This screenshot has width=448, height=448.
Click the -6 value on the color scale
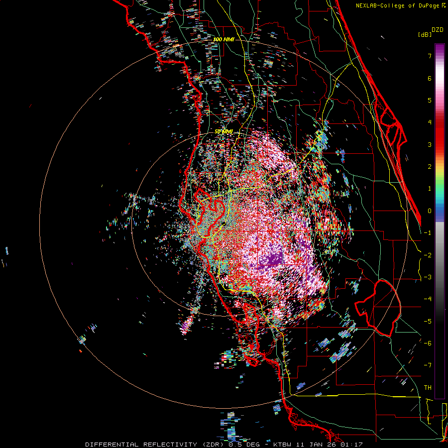pyautogui.click(x=428, y=343)
